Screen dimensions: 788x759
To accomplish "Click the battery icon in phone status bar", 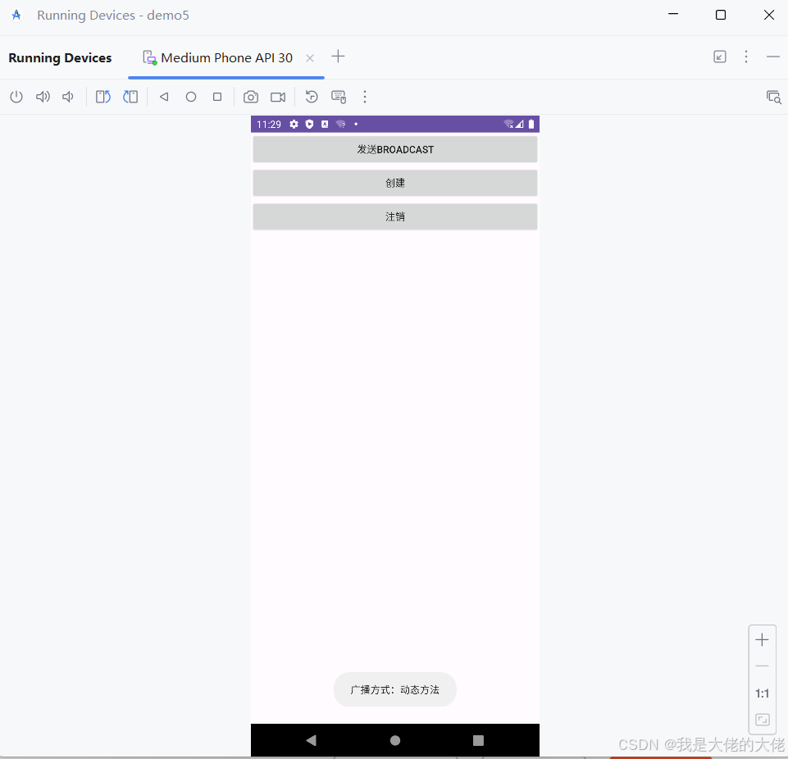I will 531,124.
